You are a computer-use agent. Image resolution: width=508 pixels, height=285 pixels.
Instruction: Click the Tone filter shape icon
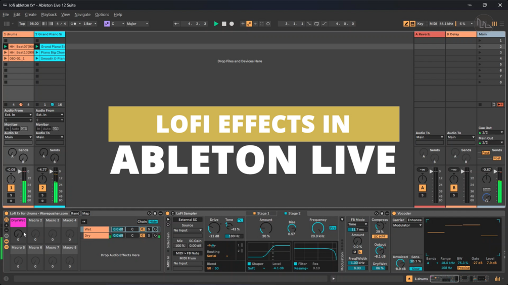pyautogui.click(x=240, y=220)
